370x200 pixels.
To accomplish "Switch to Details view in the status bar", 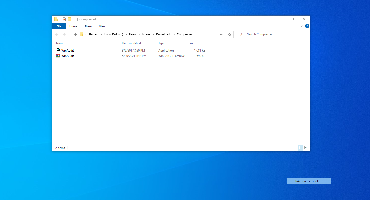I will click(301, 148).
